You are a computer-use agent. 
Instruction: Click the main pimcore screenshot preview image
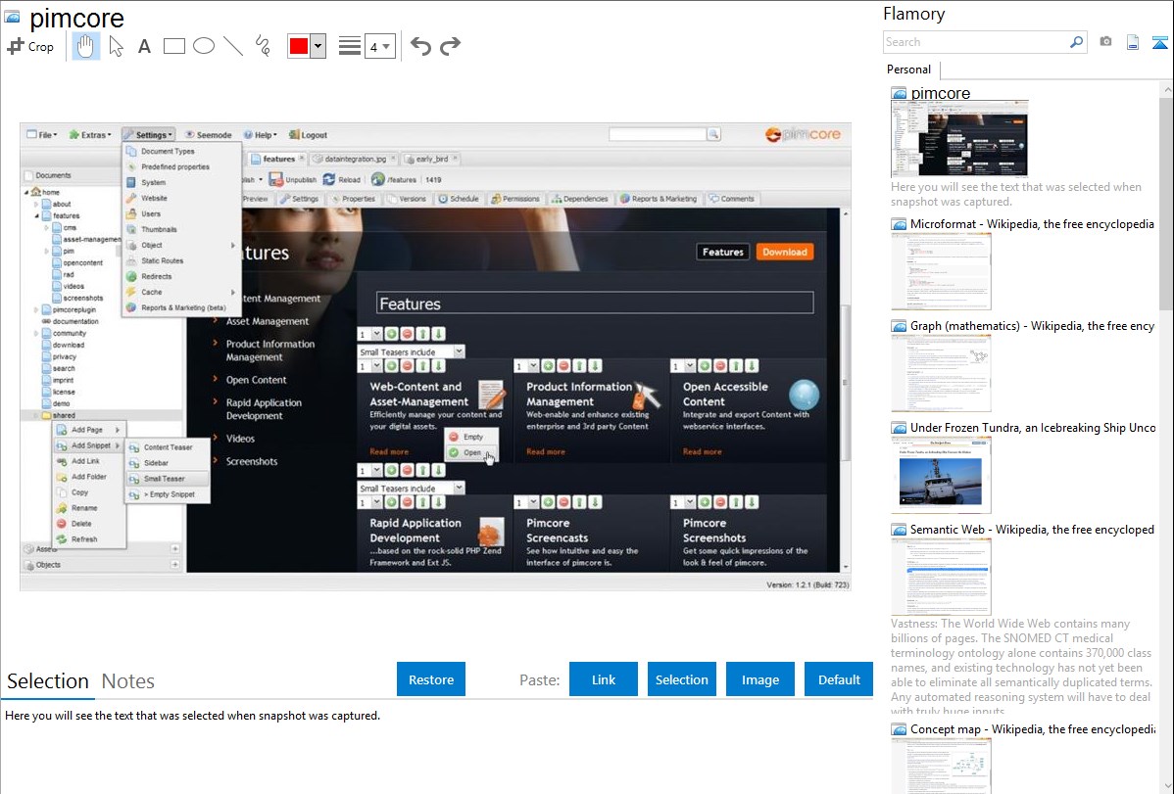click(x=435, y=357)
